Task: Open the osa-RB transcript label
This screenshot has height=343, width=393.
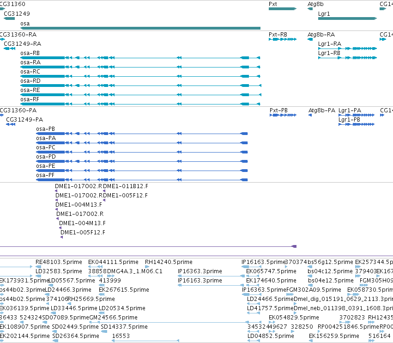Action: pyautogui.click(x=30, y=53)
